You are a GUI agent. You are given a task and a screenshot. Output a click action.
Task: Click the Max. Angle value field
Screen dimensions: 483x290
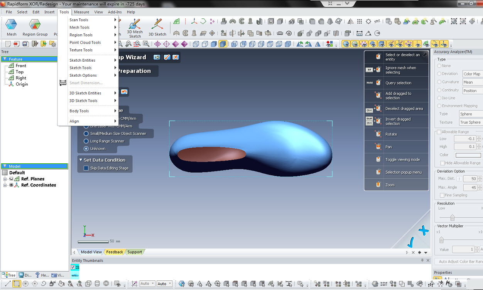470,187
